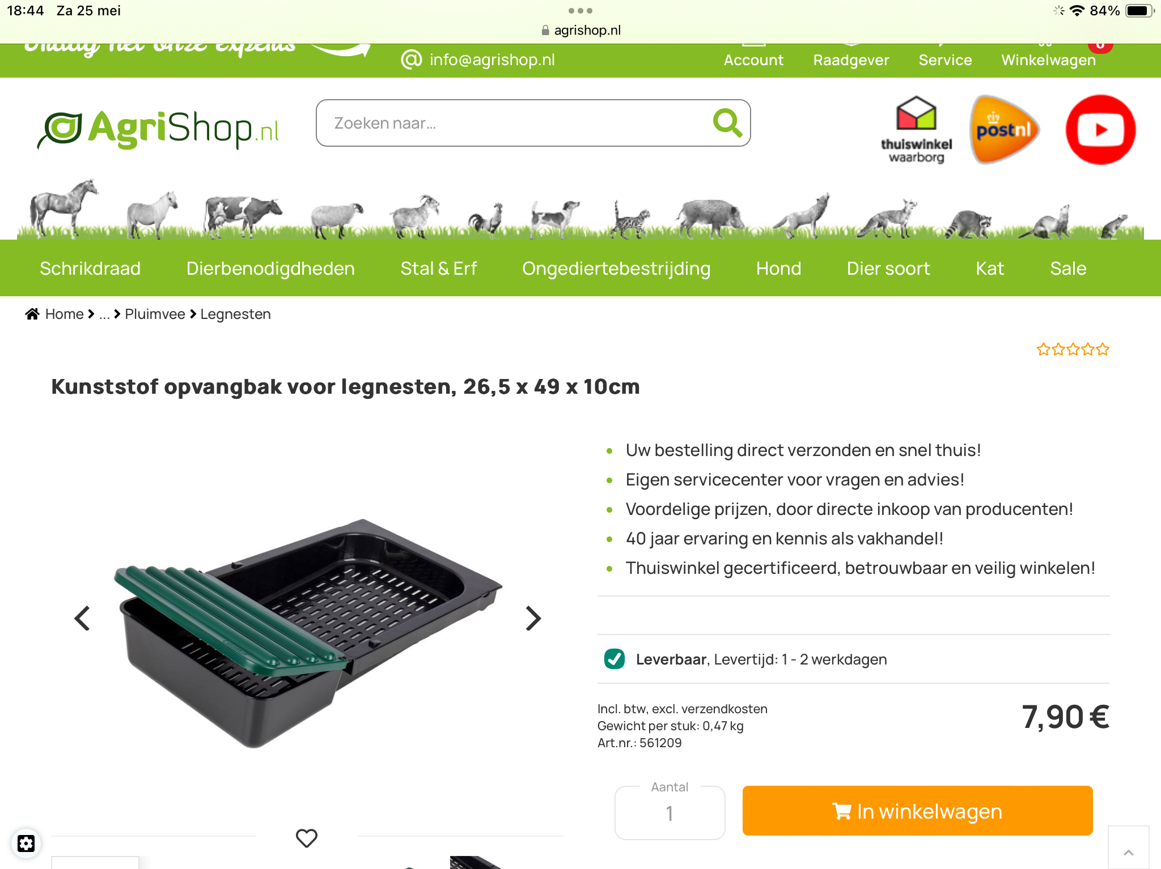
Task: Click the Home house icon in breadcrumb
Action: (32, 314)
